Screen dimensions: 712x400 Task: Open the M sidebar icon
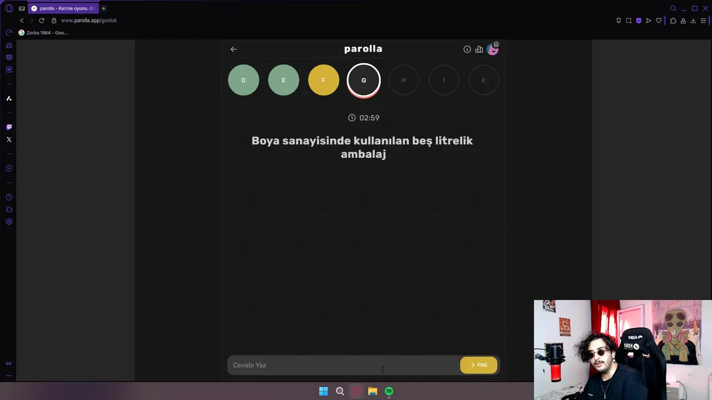[x=9, y=69]
